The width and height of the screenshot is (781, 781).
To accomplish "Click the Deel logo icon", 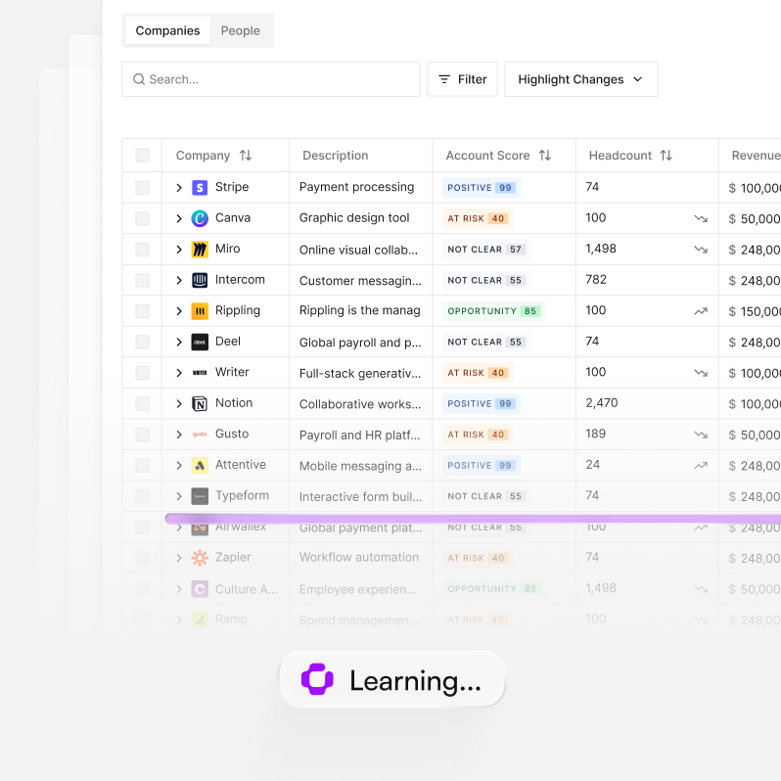I will point(200,343).
